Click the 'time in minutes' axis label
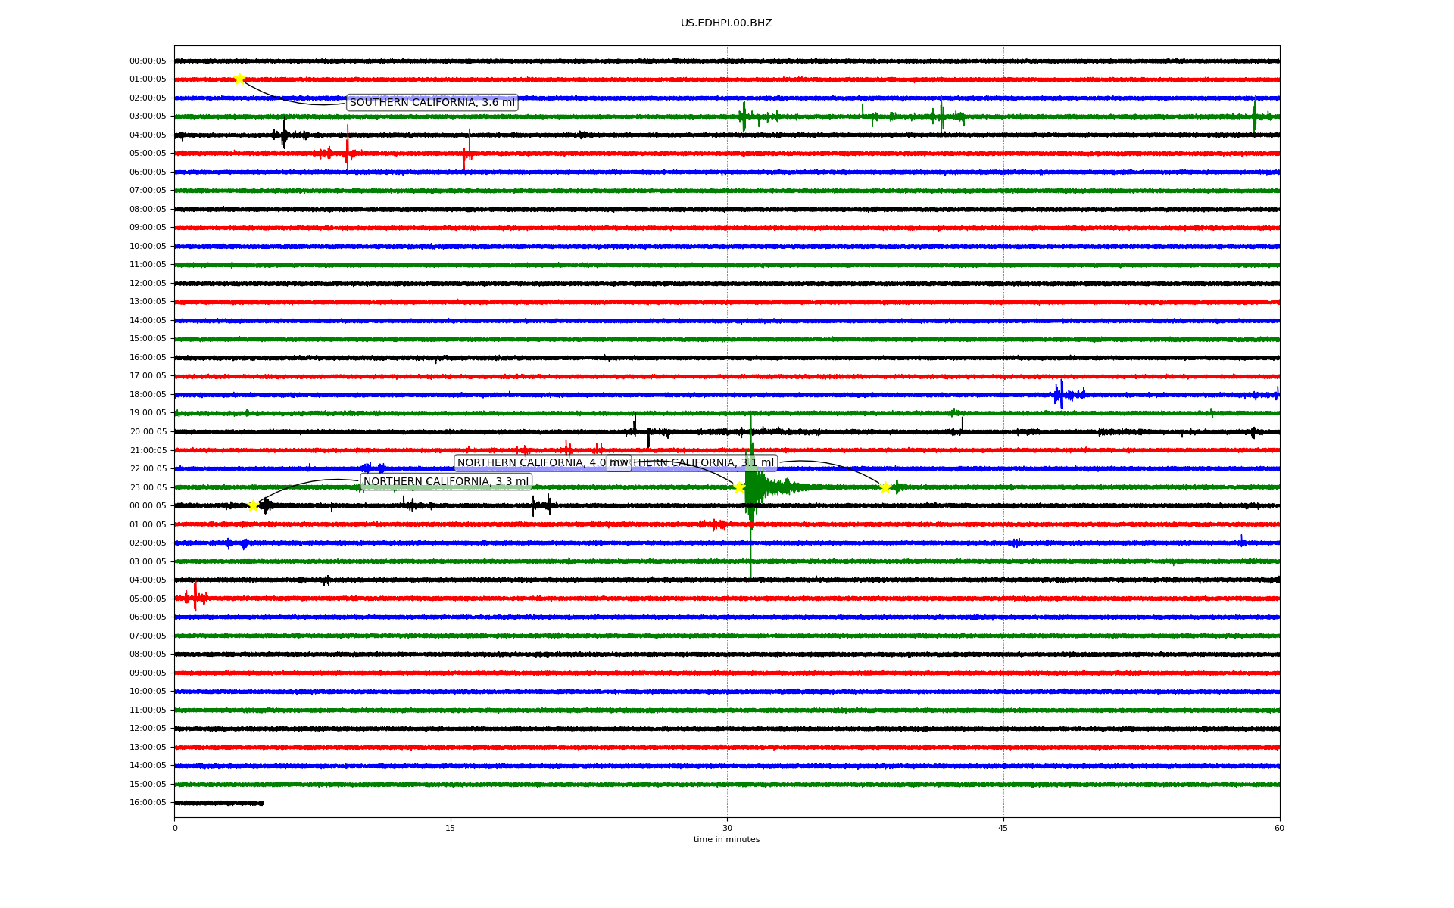This screenshot has width=1454, height=908. [726, 840]
